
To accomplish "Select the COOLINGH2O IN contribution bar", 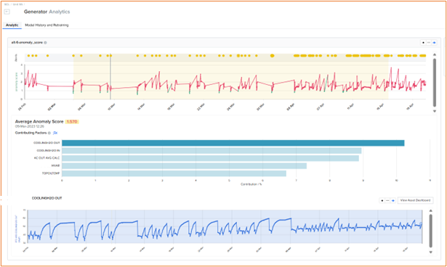I will (x=212, y=151).
